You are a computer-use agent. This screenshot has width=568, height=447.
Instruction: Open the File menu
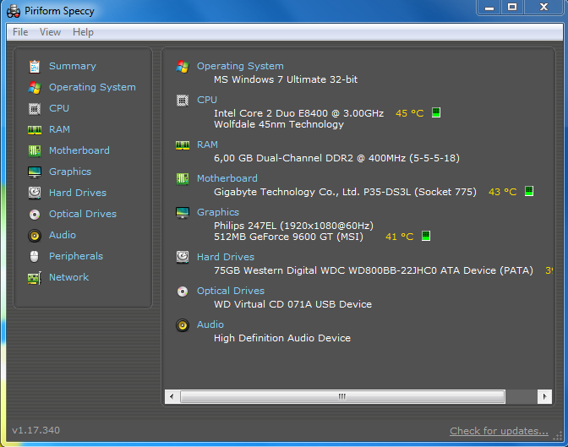20,32
